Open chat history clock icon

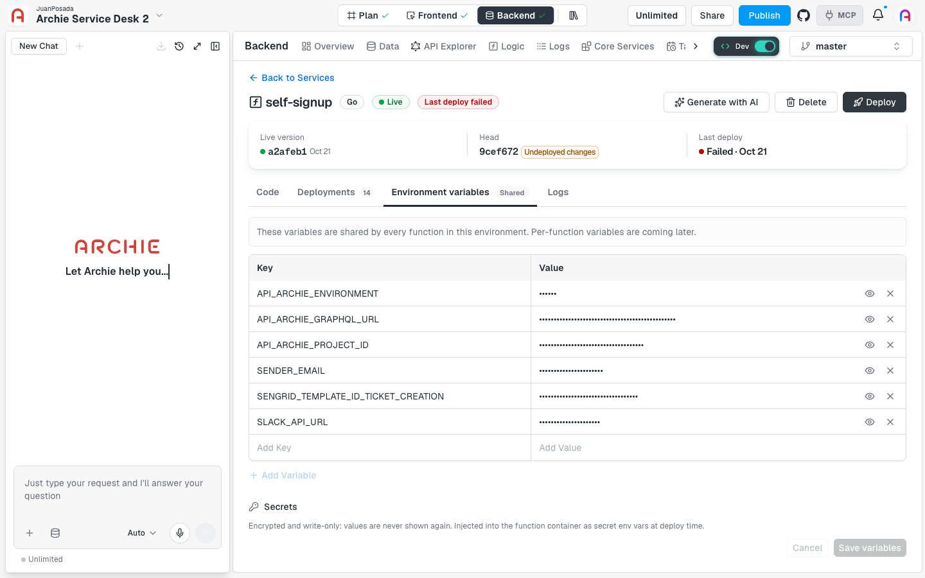tap(179, 46)
